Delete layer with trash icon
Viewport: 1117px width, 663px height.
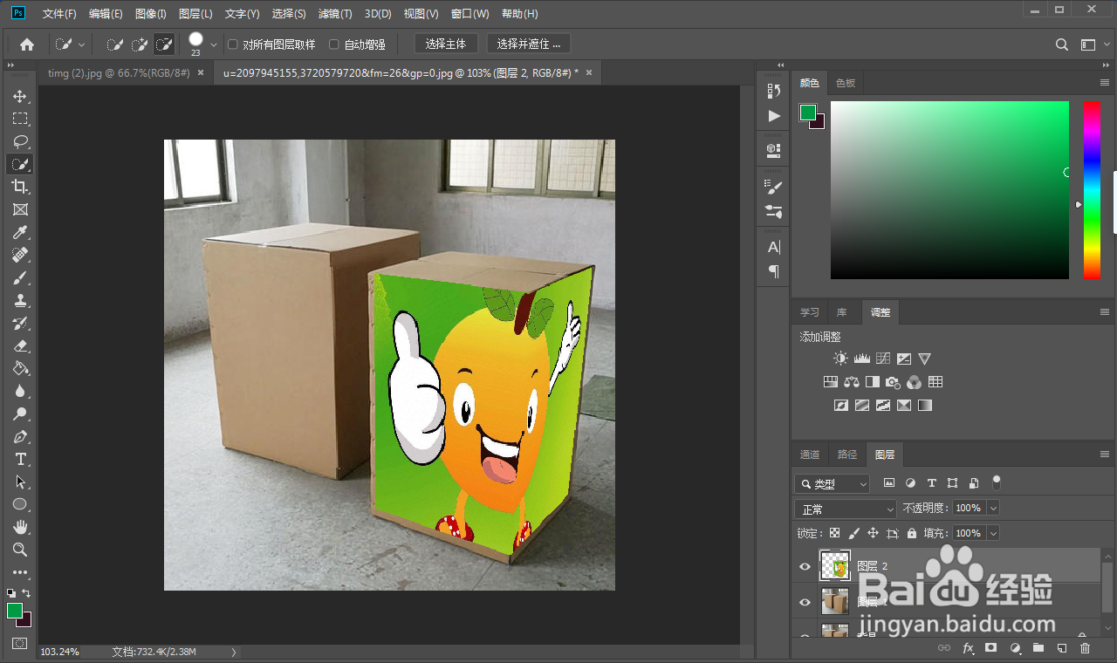pyautogui.click(x=1085, y=648)
